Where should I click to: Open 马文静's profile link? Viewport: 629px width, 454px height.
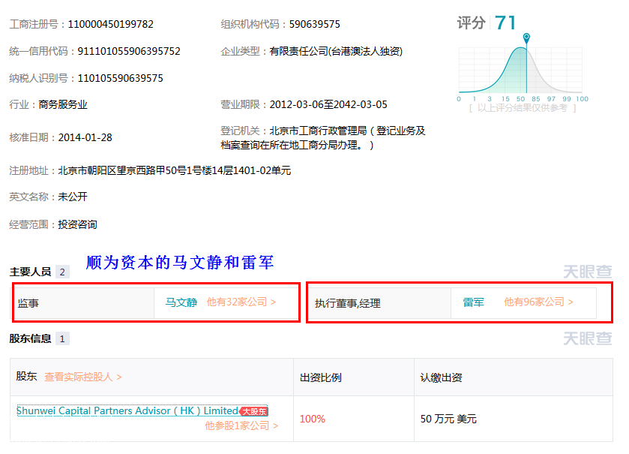pyautogui.click(x=181, y=302)
